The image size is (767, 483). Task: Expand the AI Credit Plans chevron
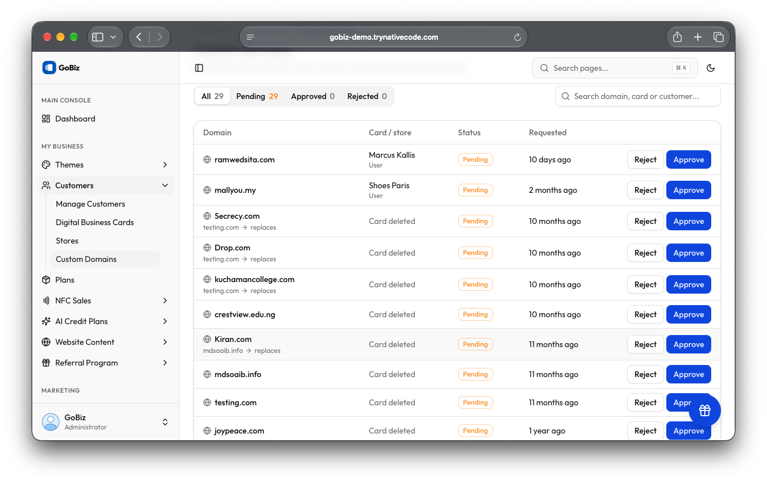[x=165, y=321]
